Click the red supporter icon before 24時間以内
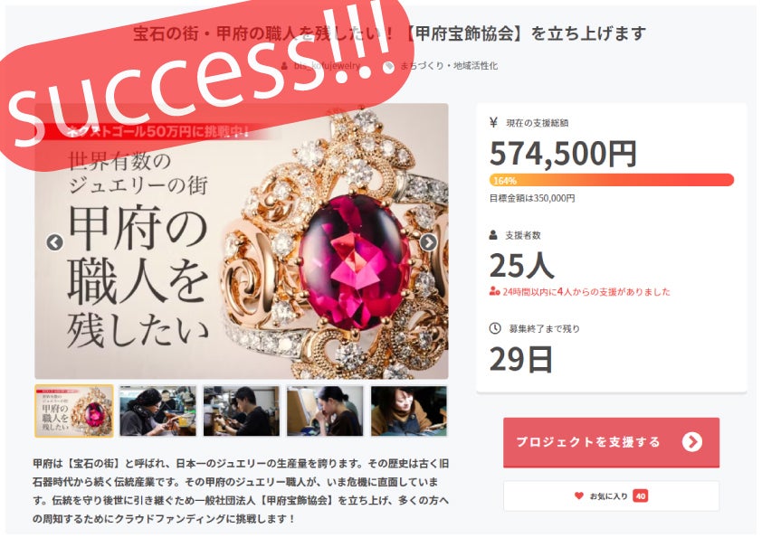This screenshot has width=762, height=538. coord(495,292)
